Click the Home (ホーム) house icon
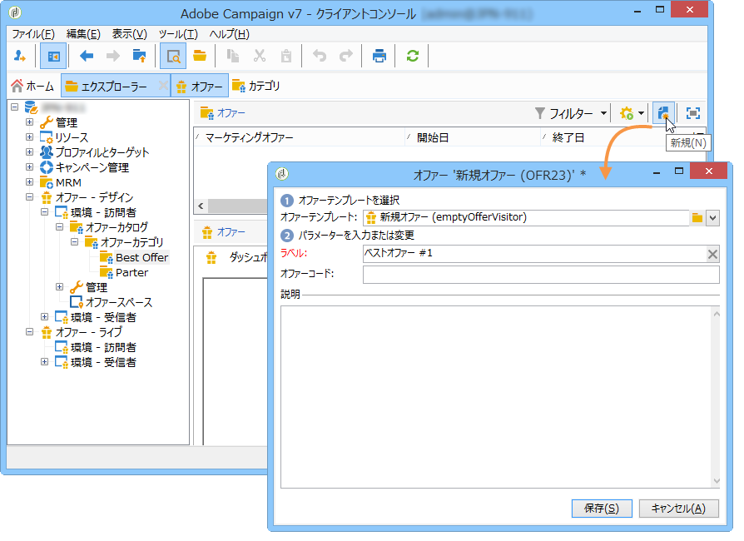 (17, 86)
